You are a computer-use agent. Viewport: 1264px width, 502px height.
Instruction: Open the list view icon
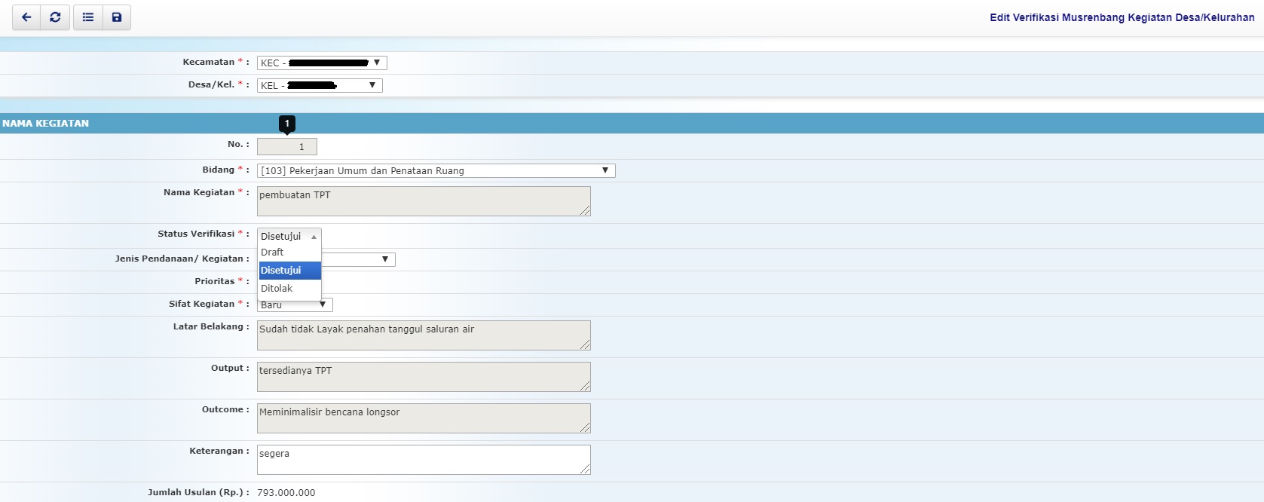(x=88, y=17)
